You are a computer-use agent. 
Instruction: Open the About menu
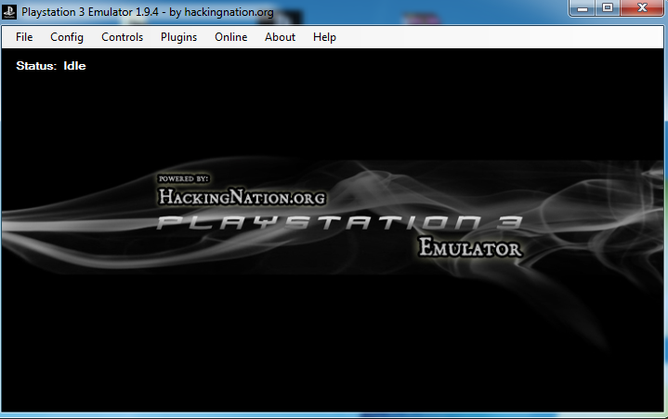point(280,37)
